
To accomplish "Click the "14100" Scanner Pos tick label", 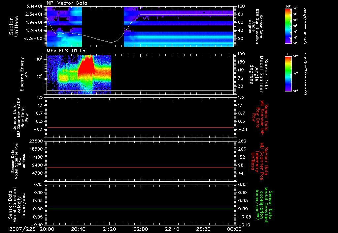I will [x=36, y=157].
